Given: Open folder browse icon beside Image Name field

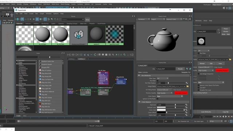Looking at the screenshot, I should tap(187, 86).
